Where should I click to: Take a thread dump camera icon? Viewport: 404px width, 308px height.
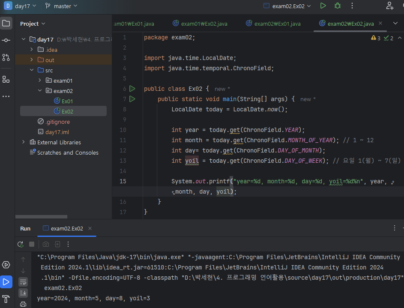(x=46, y=244)
